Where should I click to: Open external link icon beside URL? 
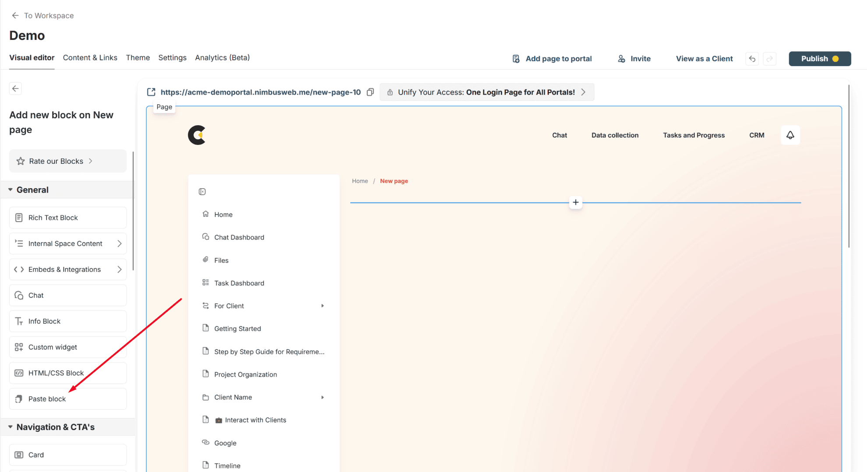pyautogui.click(x=151, y=92)
